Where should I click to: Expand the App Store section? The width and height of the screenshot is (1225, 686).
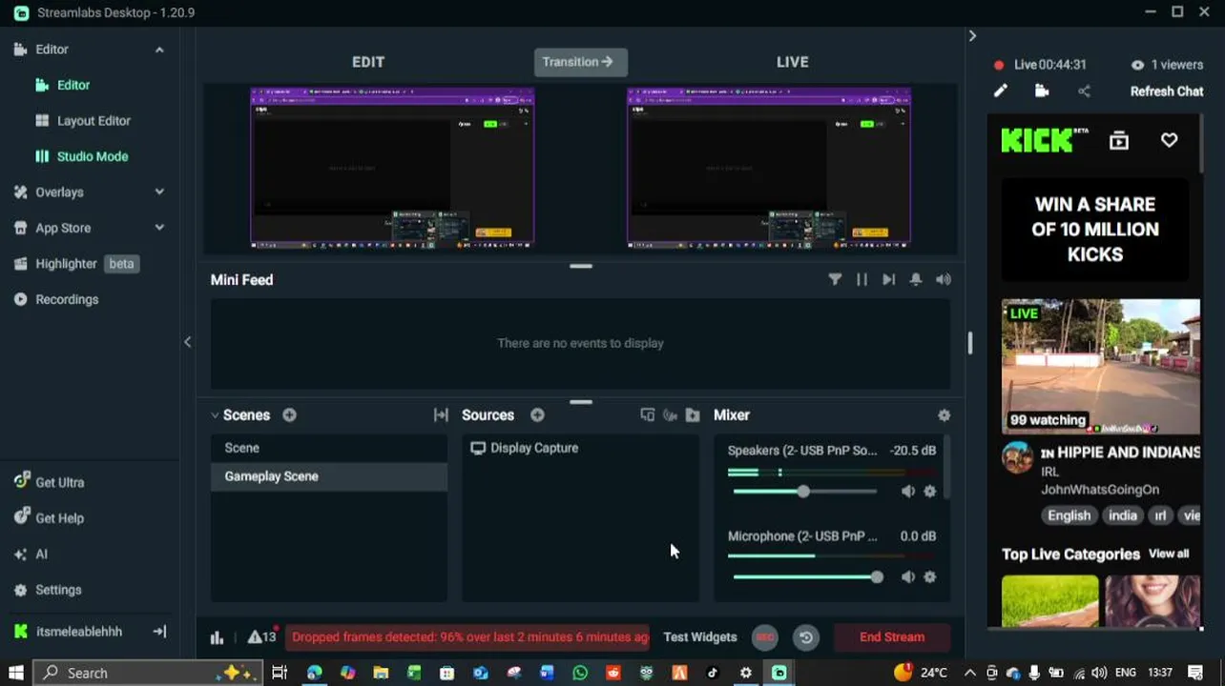click(159, 228)
